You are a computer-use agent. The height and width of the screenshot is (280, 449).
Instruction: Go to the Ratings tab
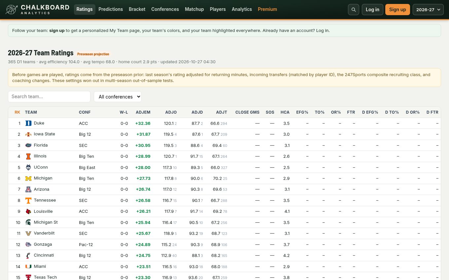pyautogui.click(x=85, y=9)
